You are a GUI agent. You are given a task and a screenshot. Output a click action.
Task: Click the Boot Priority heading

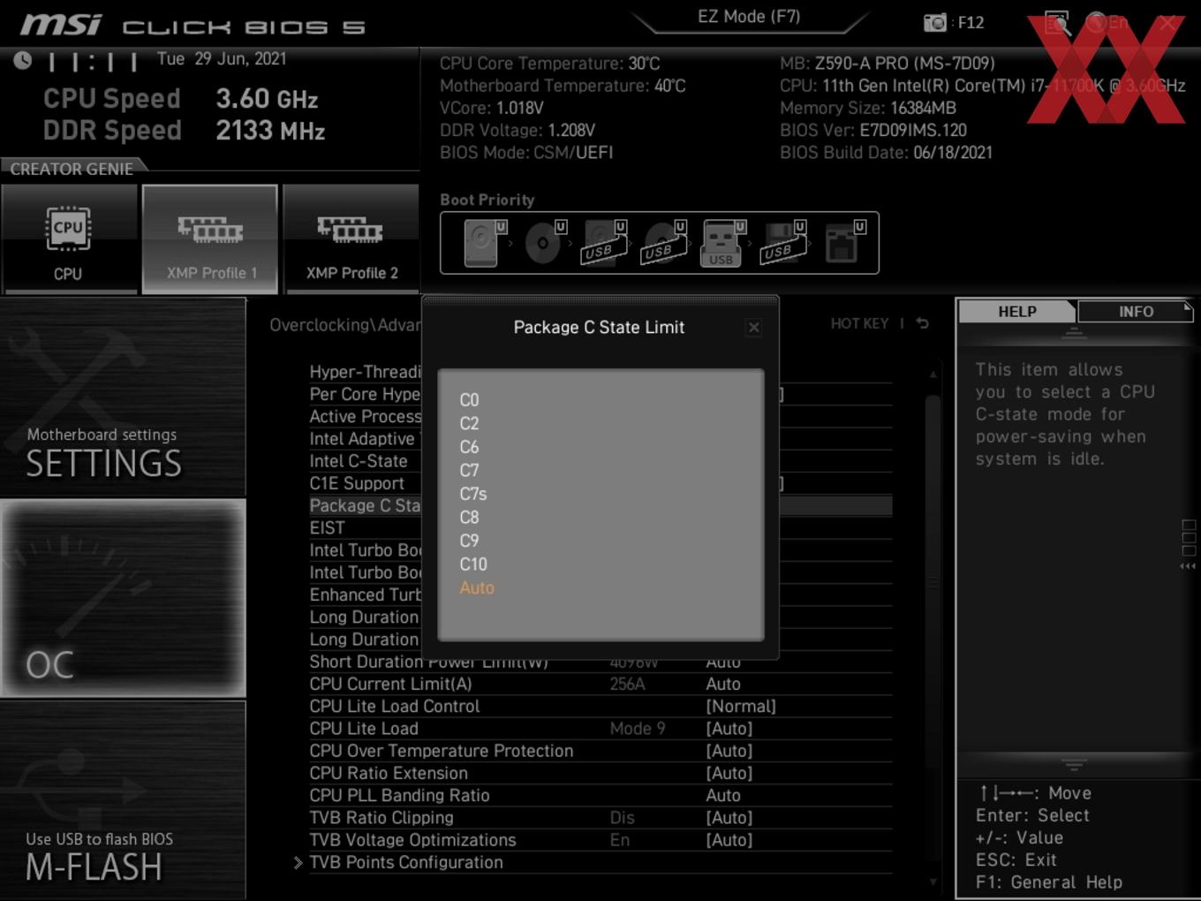(x=487, y=200)
